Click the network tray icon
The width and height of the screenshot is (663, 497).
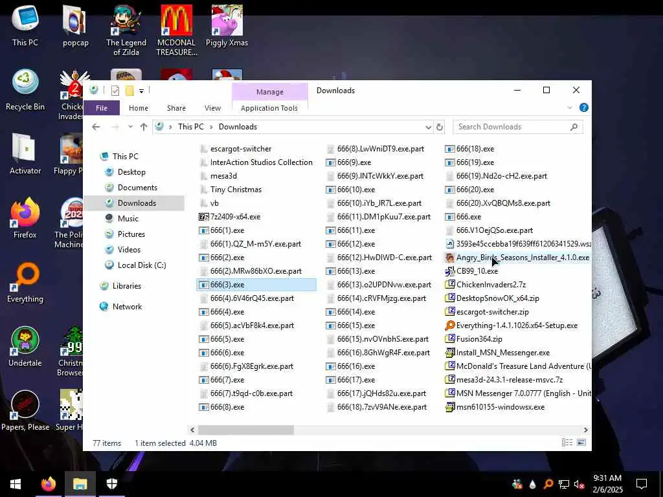pyautogui.click(x=564, y=484)
